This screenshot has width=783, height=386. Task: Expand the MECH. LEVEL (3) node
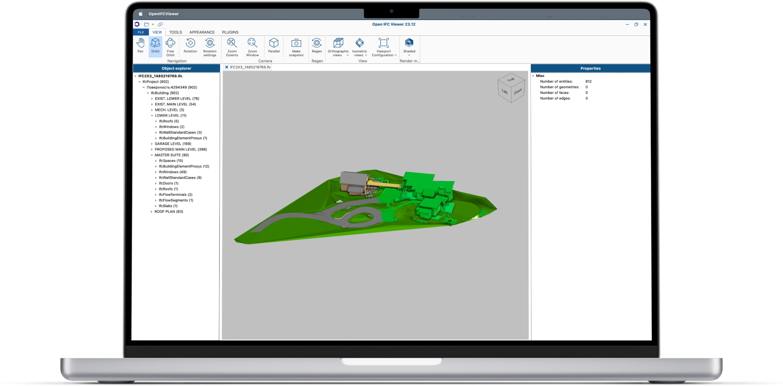152,110
